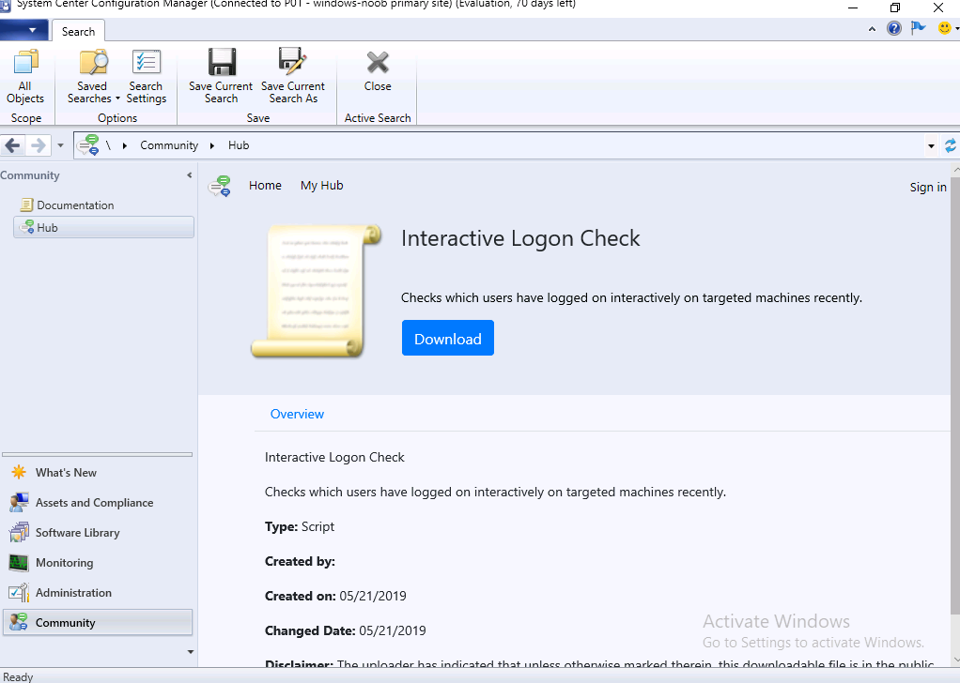The image size is (960, 683).
Task: Open My Hub page
Action: (322, 185)
